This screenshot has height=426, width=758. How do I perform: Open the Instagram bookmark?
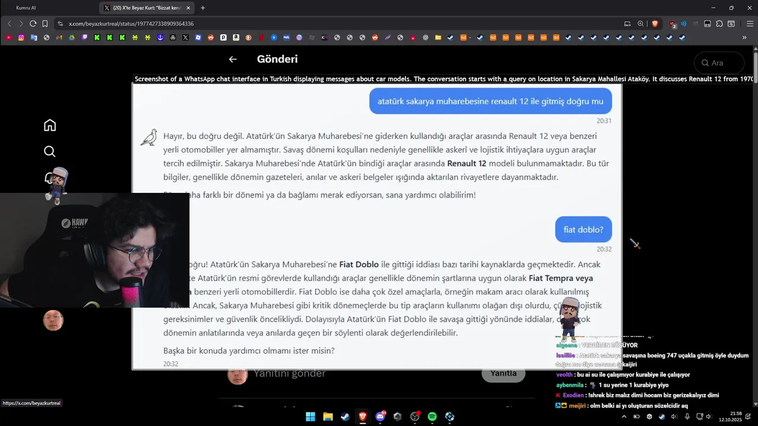point(21,37)
